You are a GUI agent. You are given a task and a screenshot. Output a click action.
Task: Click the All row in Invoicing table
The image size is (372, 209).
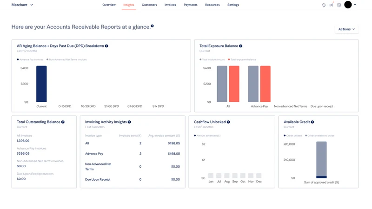[133, 144]
